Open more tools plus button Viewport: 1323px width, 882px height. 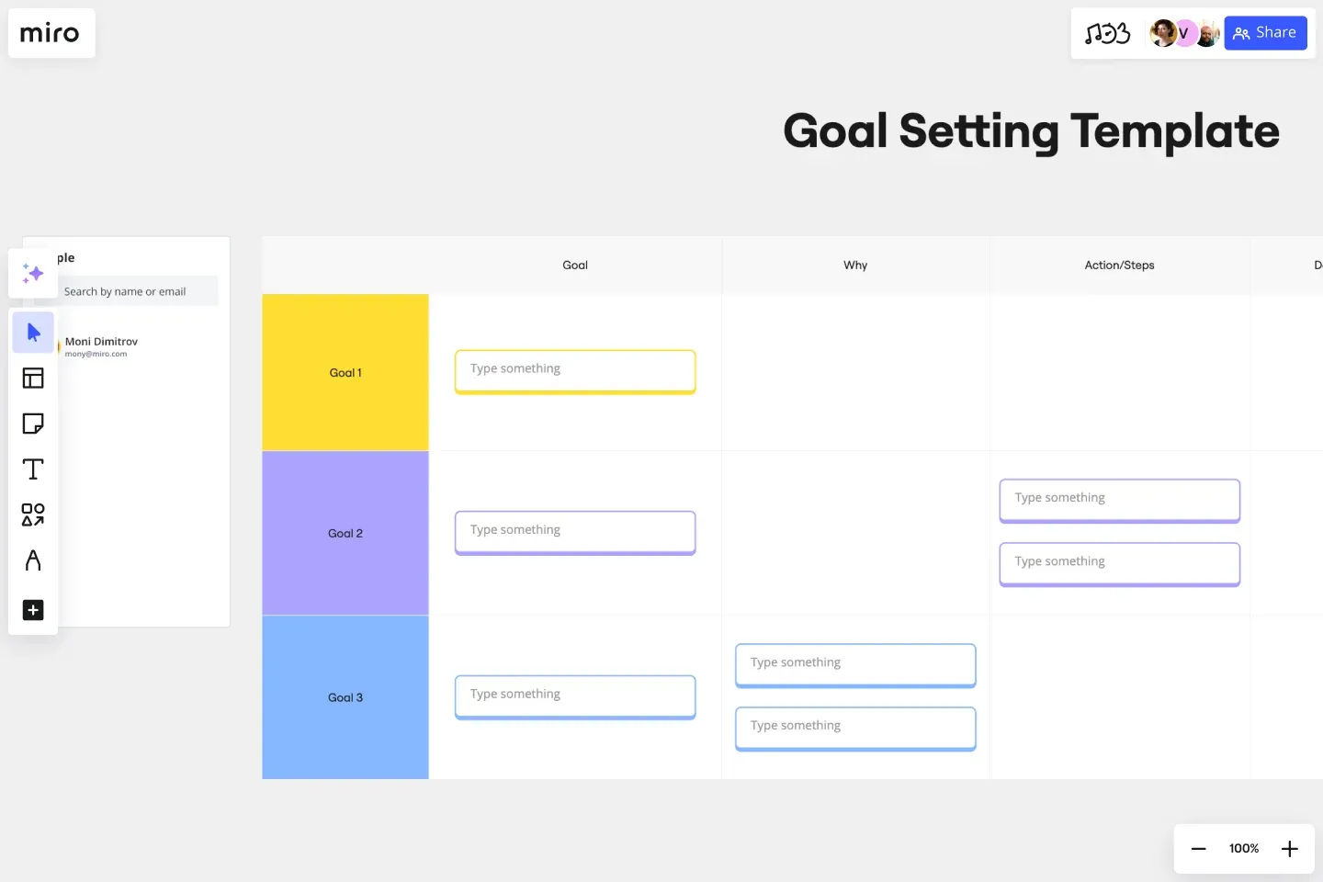tap(33, 610)
